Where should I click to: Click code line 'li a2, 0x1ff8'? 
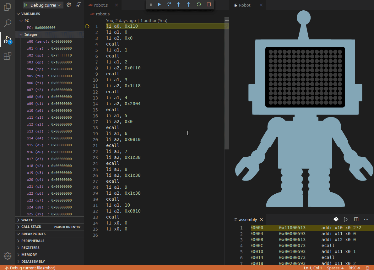click(123, 86)
